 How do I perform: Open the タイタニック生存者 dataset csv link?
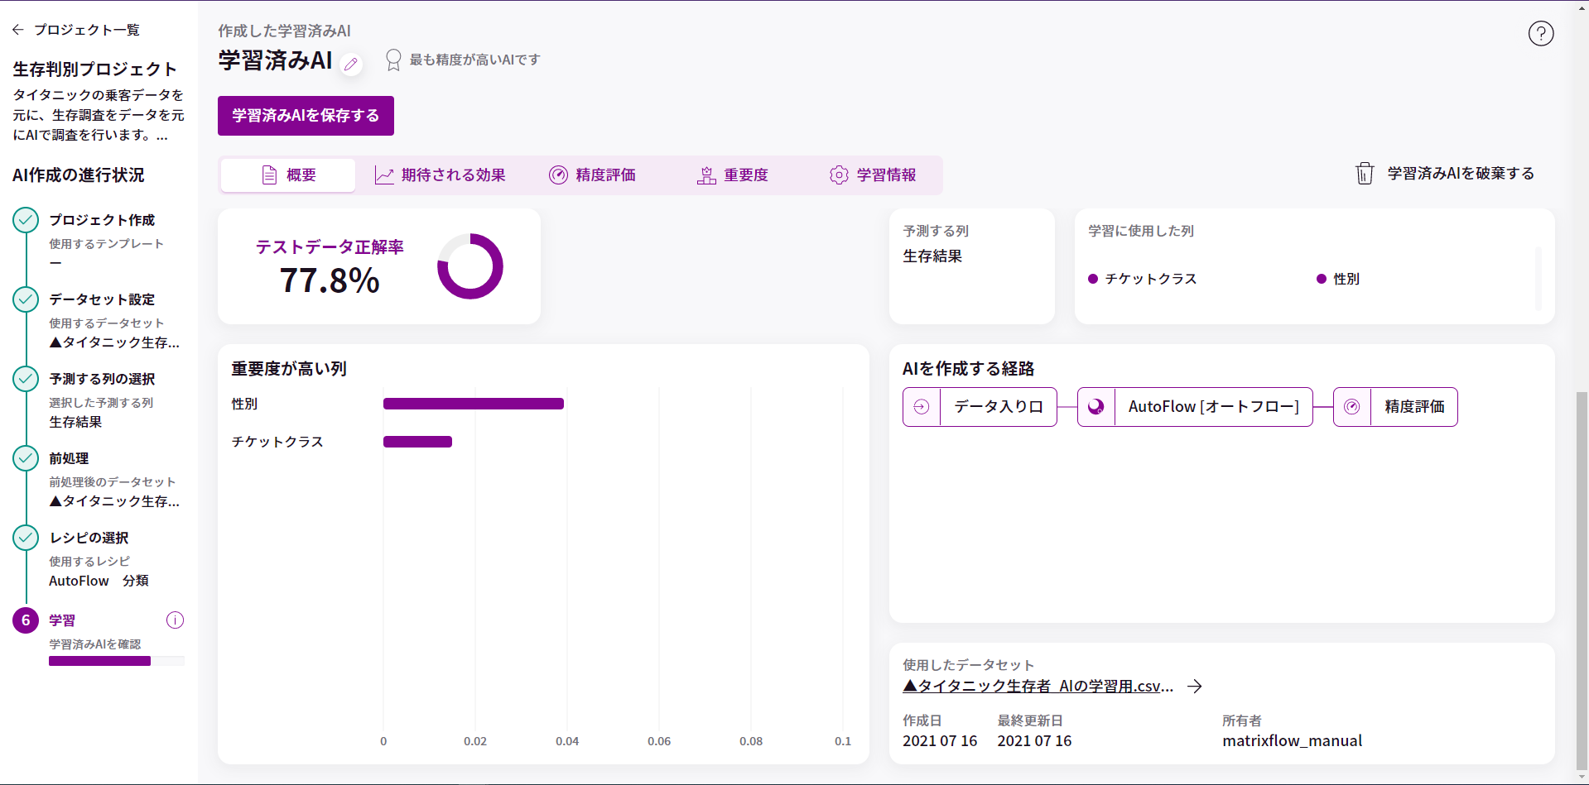(1038, 687)
